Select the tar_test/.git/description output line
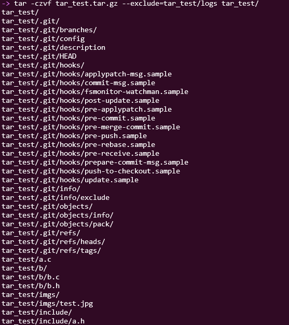This screenshot has width=289, height=325. pyautogui.click(x=53, y=48)
